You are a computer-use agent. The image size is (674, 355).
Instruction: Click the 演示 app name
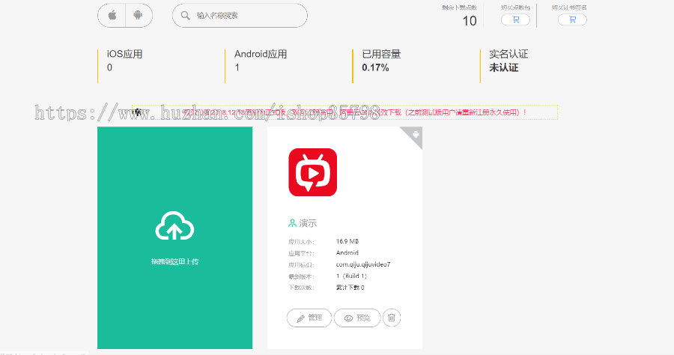click(x=308, y=222)
